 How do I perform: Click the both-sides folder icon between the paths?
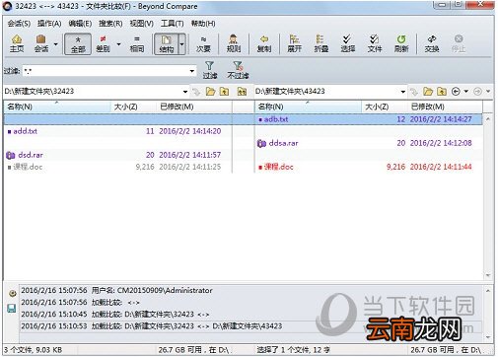[242, 92]
